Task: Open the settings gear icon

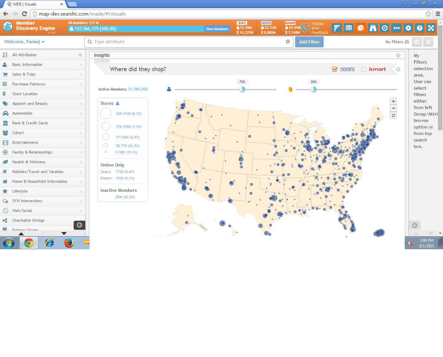Action: pos(408,28)
